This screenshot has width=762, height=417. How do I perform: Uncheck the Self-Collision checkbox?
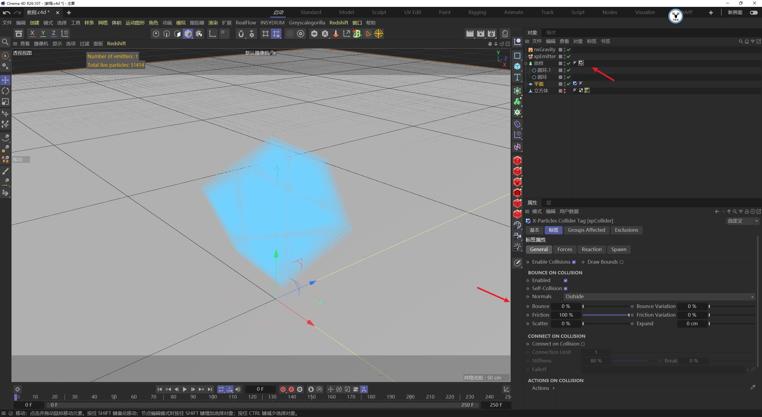[x=566, y=288]
